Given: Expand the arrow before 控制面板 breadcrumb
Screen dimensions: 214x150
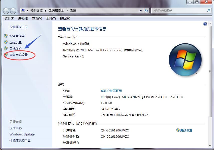Looking at the screenshot, I should [x=27, y=11].
